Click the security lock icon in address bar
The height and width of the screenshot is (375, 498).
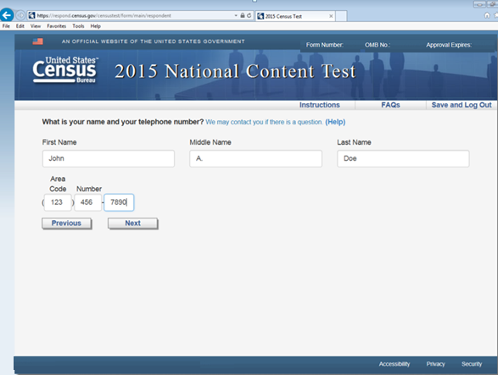(x=243, y=15)
